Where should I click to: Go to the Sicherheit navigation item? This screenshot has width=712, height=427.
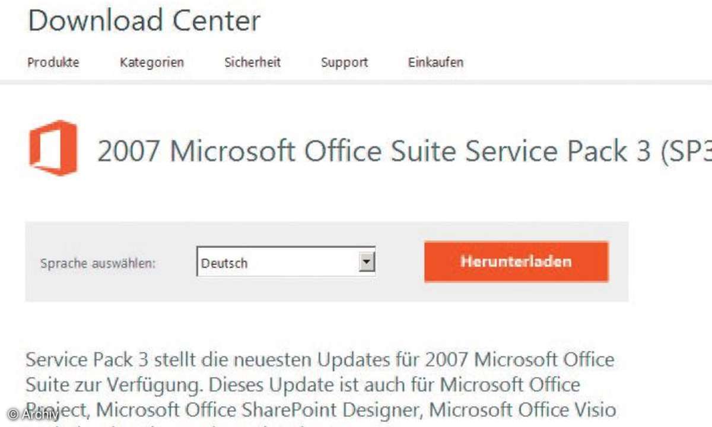pos(252,62)
